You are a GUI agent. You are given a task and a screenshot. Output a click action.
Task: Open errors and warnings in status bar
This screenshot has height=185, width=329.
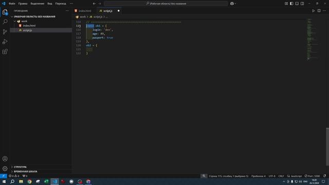pos(14,176)
